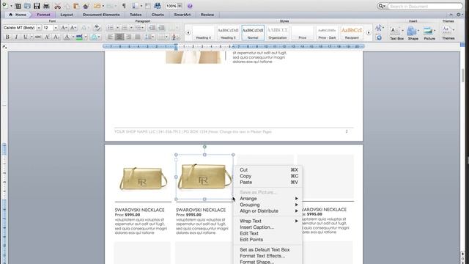
Task: Choose Copy from context menu
Action: (x=268, y=176)
